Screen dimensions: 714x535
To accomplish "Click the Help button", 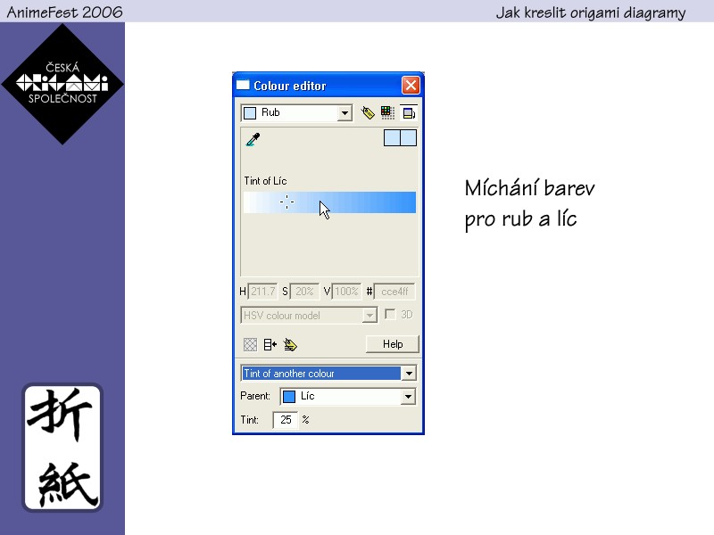I will (392, 344).
